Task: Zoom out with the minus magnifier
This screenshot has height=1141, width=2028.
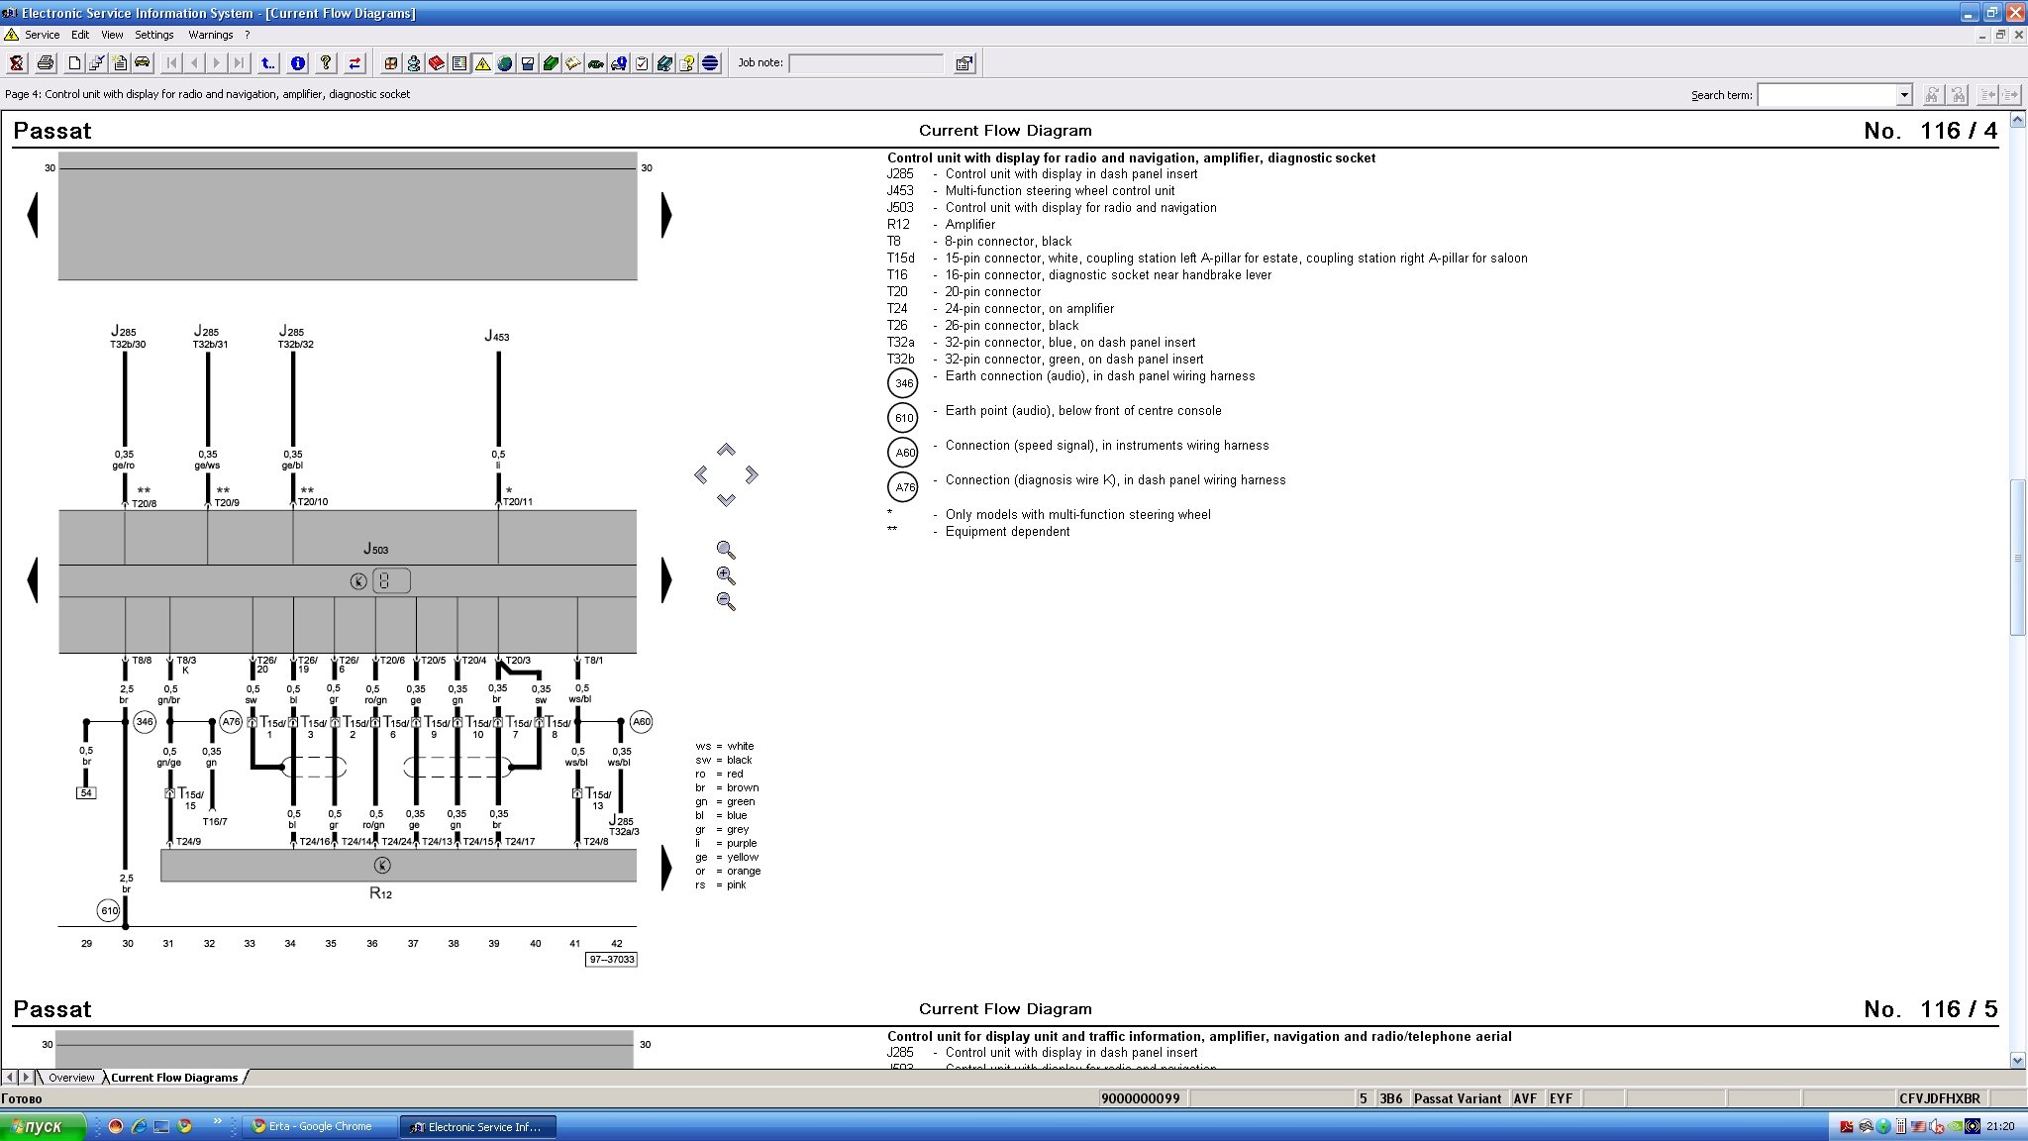Action: coord(726,601)
